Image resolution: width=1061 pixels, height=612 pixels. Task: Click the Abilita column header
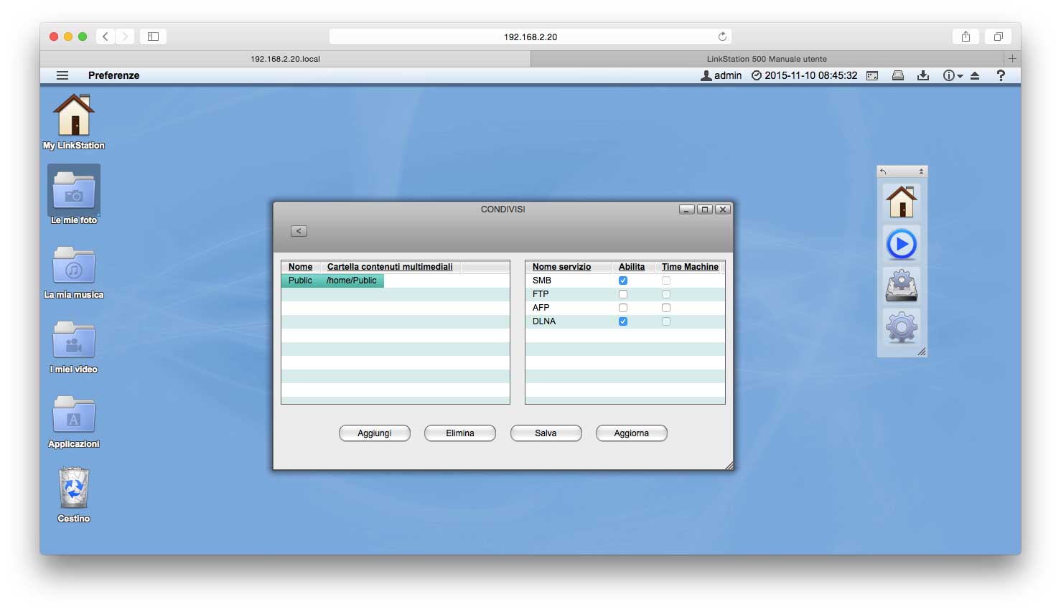pyautogui.click(x=632, y=267)
